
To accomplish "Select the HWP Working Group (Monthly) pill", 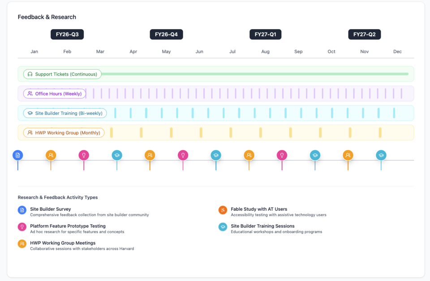I will pos(64,133).
